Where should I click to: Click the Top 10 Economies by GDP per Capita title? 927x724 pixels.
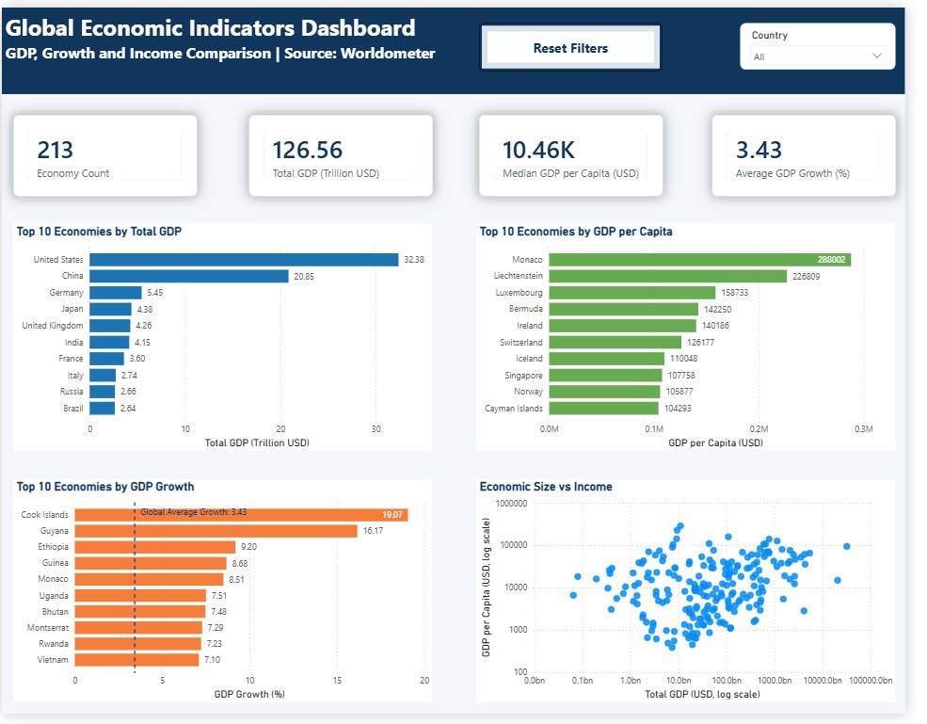click(576, 232)
